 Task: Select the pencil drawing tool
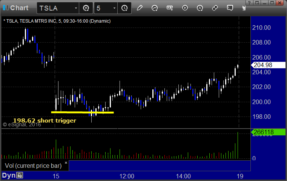pos(140,8)
